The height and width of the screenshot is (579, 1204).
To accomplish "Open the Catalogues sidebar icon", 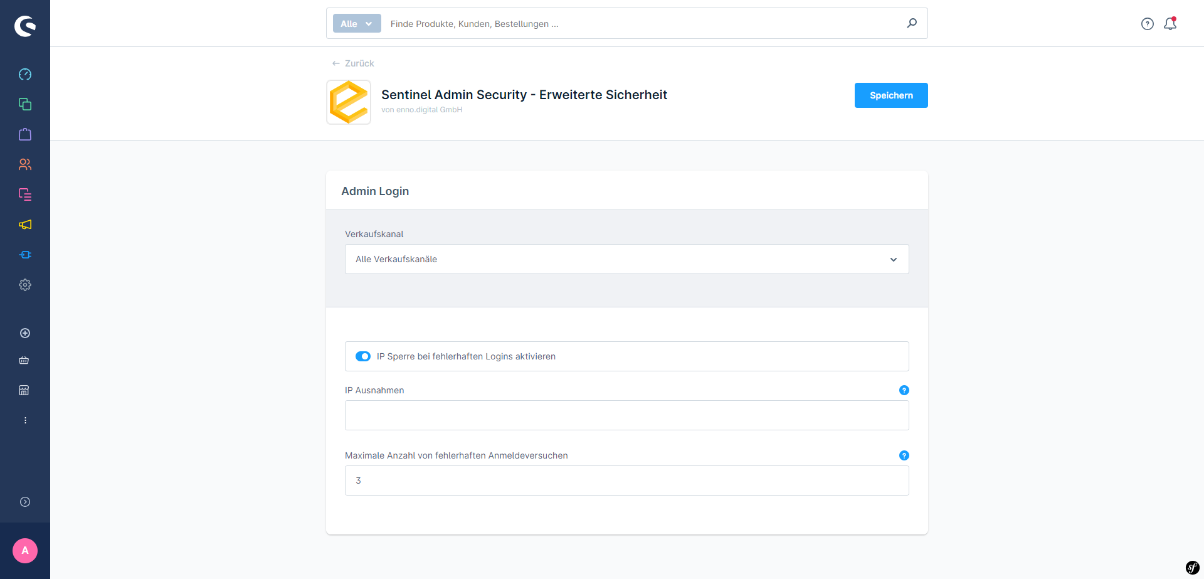I will point(25,104).
